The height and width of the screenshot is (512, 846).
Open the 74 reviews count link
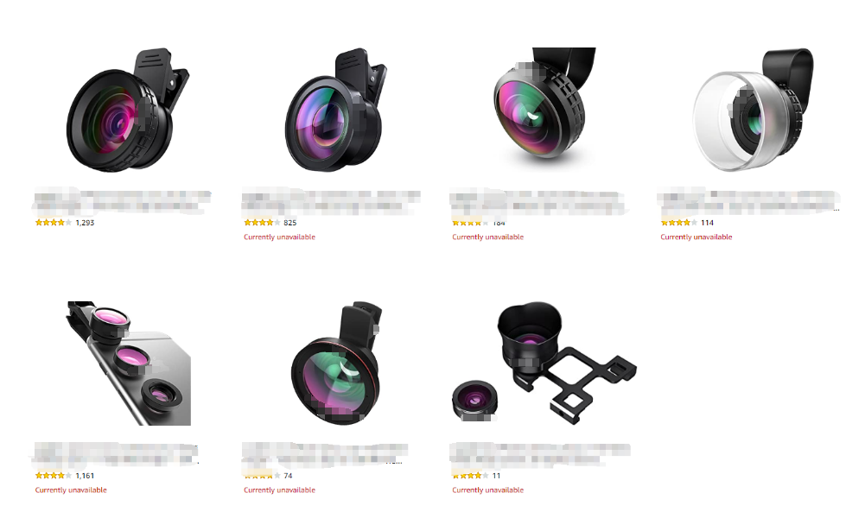(x=288, y=476)
